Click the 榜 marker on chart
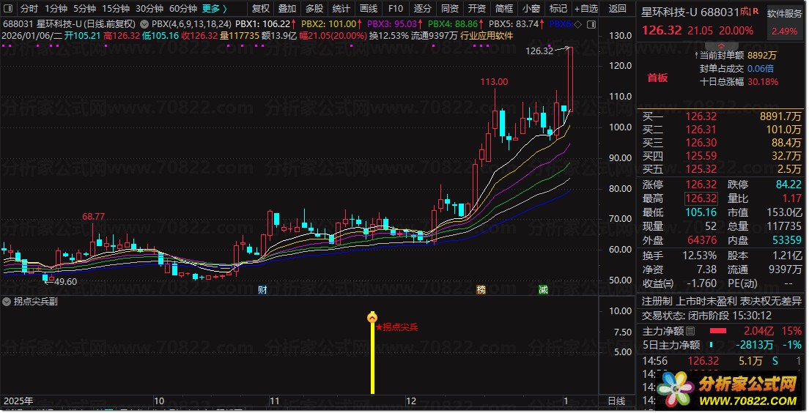This screenshot has height=413, width=809. click(481, 290)
